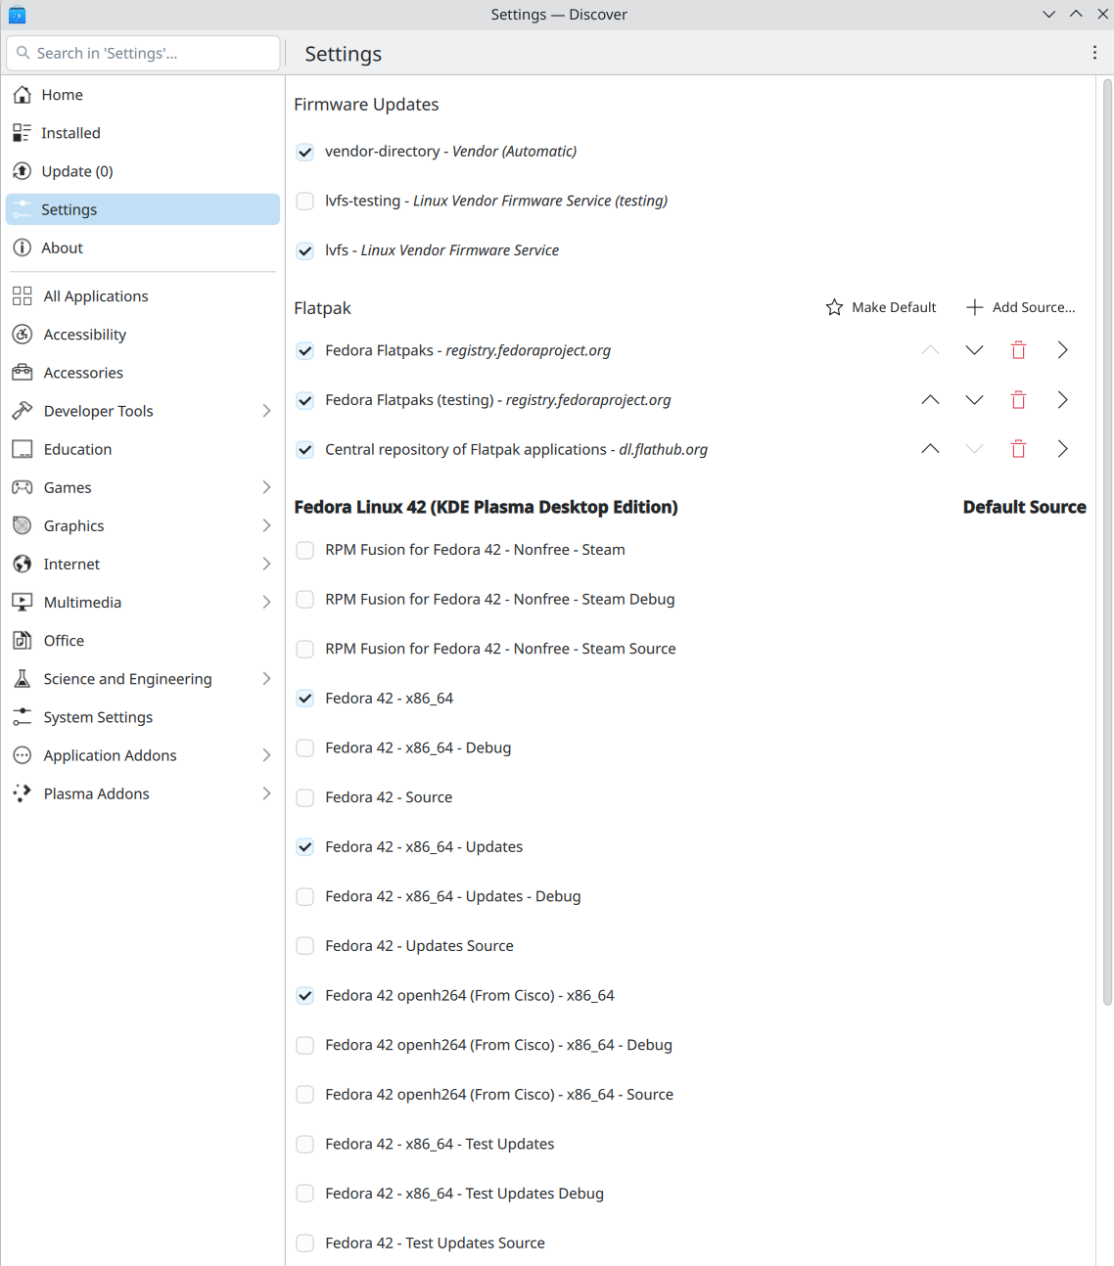Screen dimensions: 1114x1266
Task: Open Installed page in sidebar
Action: pyautogui.click(x=143, y=133)
